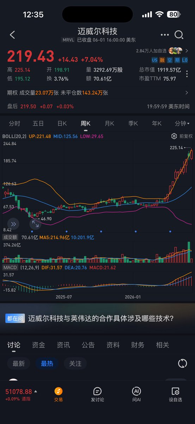Image resolution: width=195 pixels, height=424 pixels.
Task: Tap the 46.90 low marker on chart
Action: click(46, 219)
